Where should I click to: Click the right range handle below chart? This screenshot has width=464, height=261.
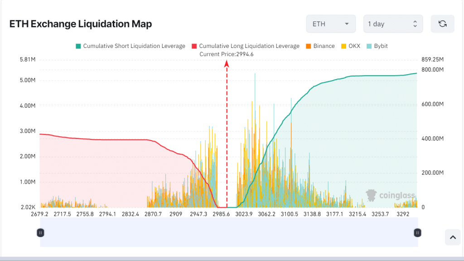click(x=417, y=233)
